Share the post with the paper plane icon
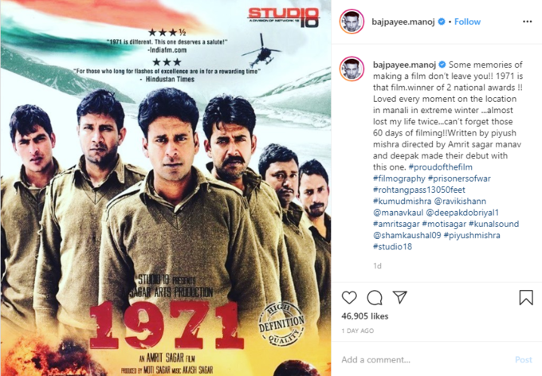This screenshot has width=542, height=376. (x=400, y=297)
